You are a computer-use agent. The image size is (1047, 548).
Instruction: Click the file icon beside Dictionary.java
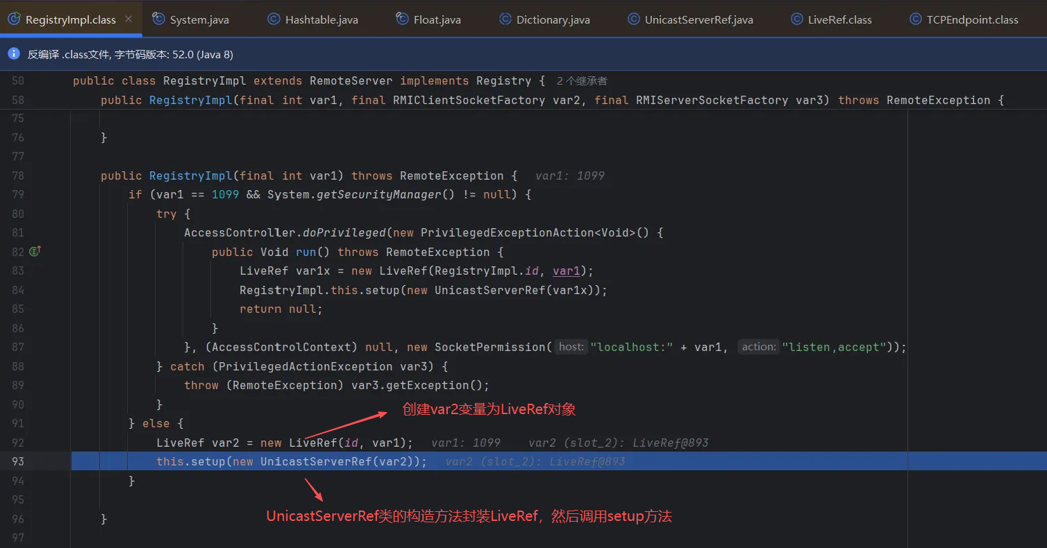(x=505, y=19)
